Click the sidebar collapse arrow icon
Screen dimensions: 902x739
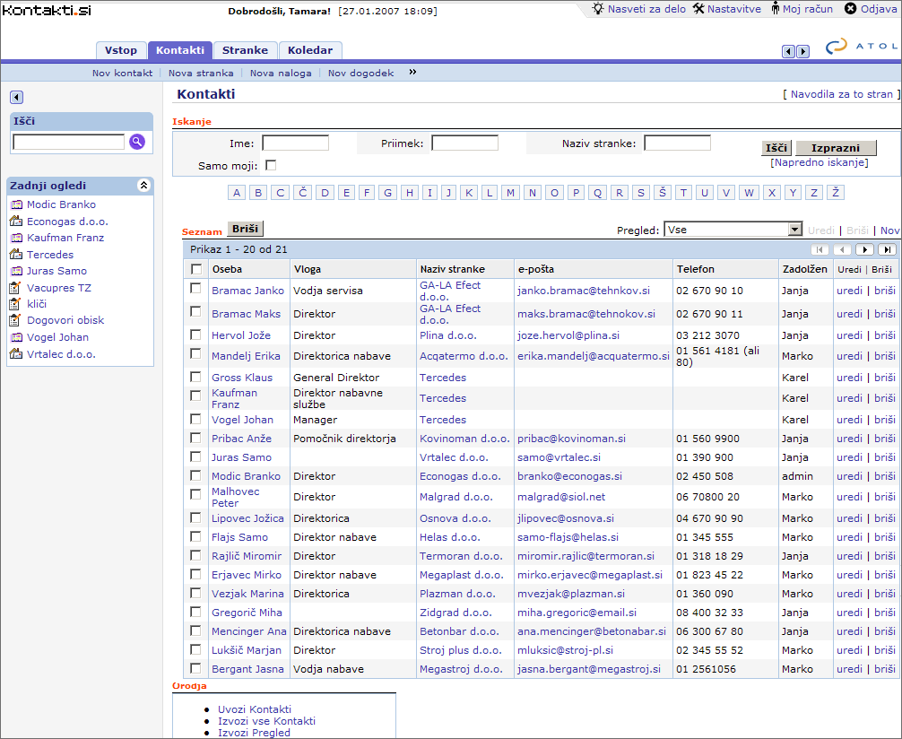click(x=17, y=98)
